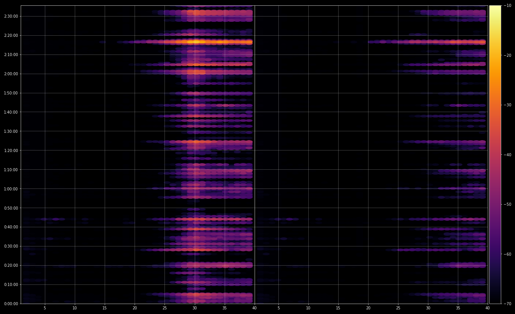Screen dimensions: 515x314
Task: Click the 2:00:00 time label
Action: click(x=11, y=74)
